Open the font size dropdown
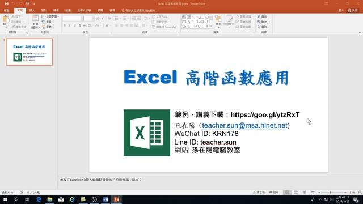The height and width of the screenshot is (204, 363). point(93,19)
